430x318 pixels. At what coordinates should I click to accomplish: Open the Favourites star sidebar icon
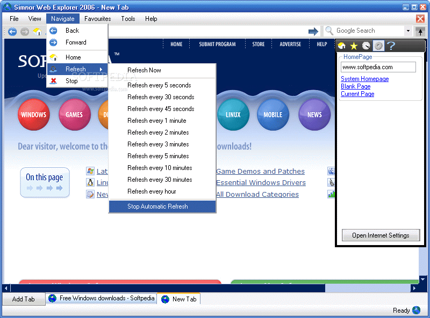(354, 46)
